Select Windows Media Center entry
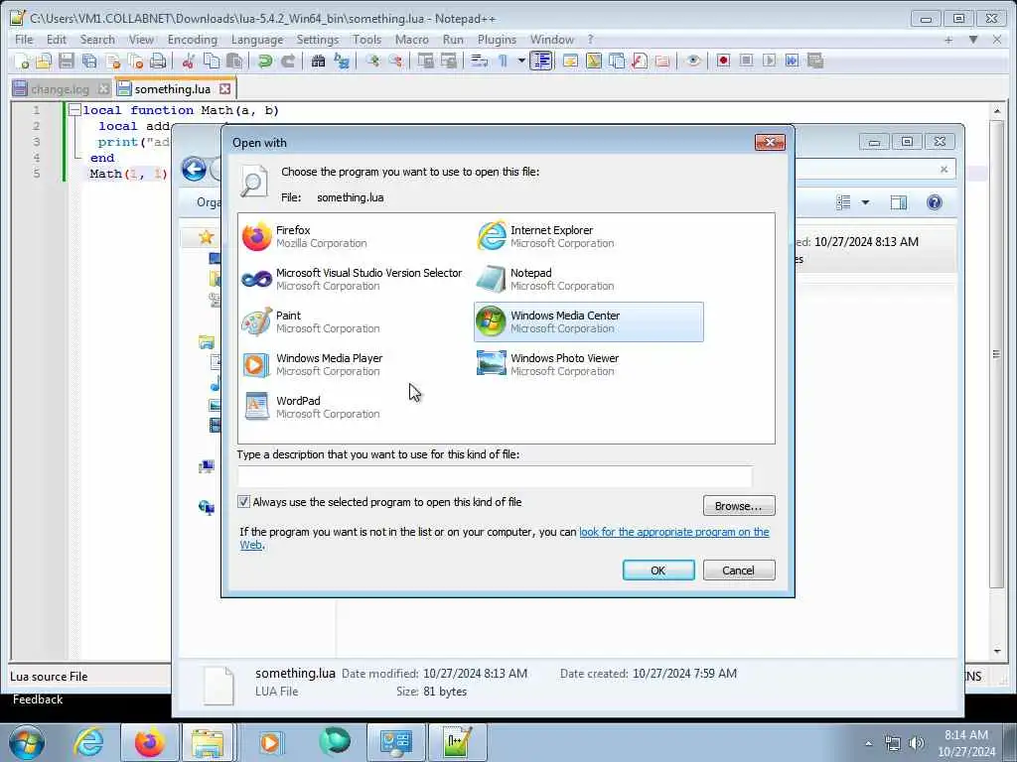 point(589,322)
